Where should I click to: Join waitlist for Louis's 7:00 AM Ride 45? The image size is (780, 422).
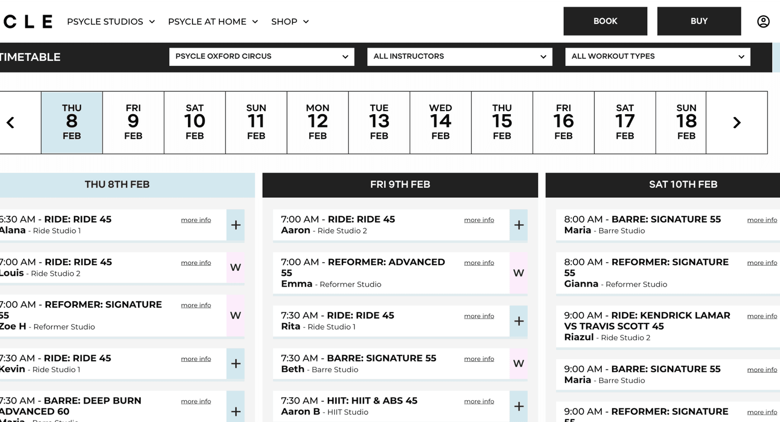coord(236,267)
